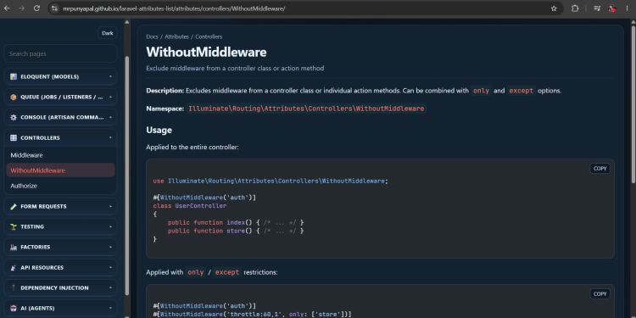Screen dimensions: 636x318
Task: Expand the Console (Artisan Commands) chevron
Action: pyautogui.click(x=110, y=117)
